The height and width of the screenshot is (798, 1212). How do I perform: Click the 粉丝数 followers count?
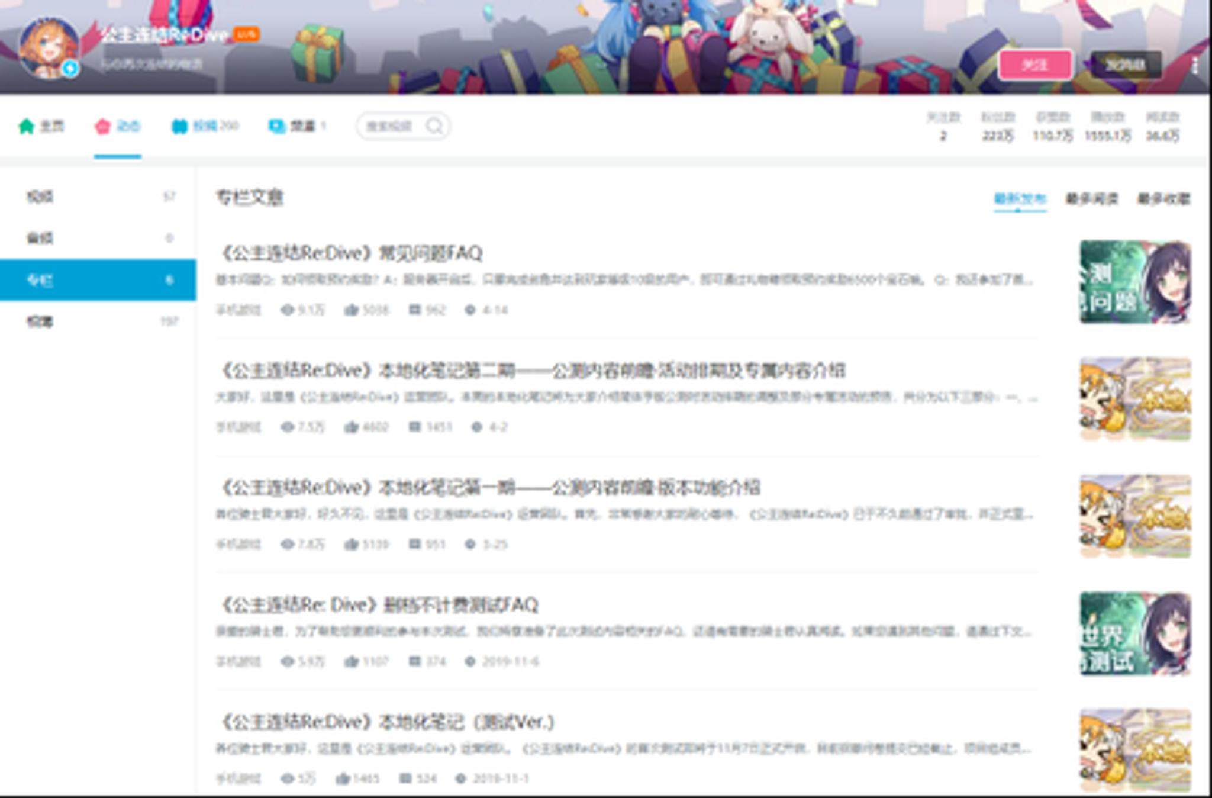998,126
